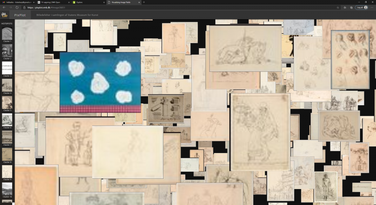Close the Gmail Indbakke tab
376x205 pixels.
(34, 2)
